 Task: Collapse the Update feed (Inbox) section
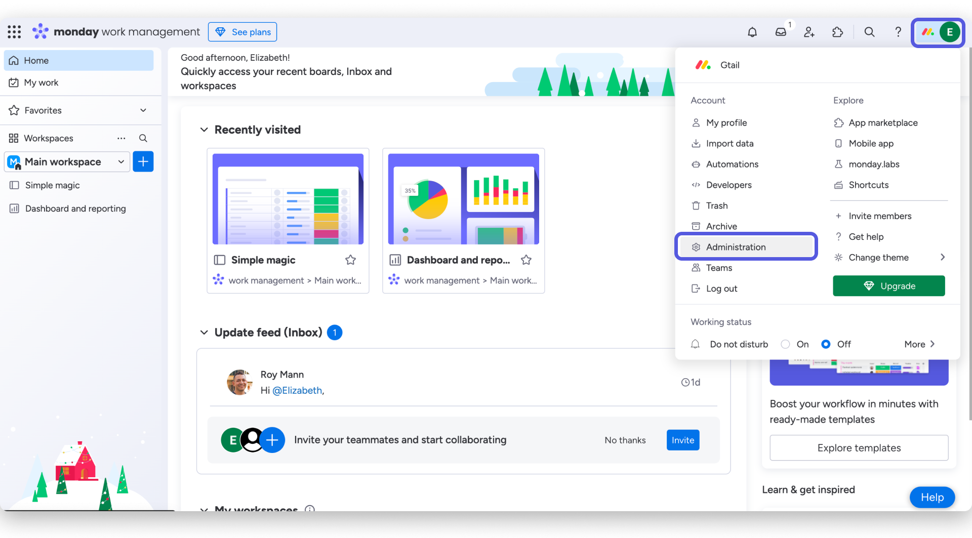tap(204, 333)
